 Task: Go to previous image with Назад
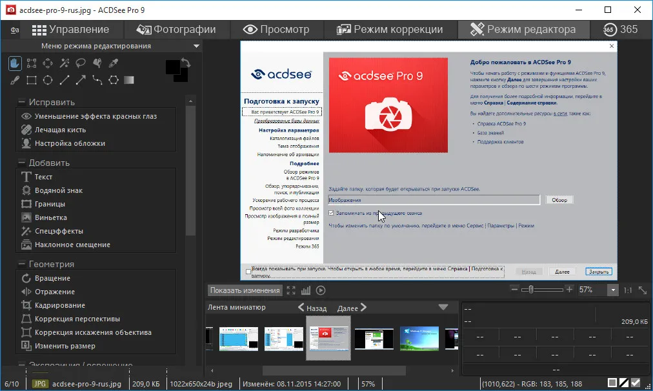(x=312, y=308)
